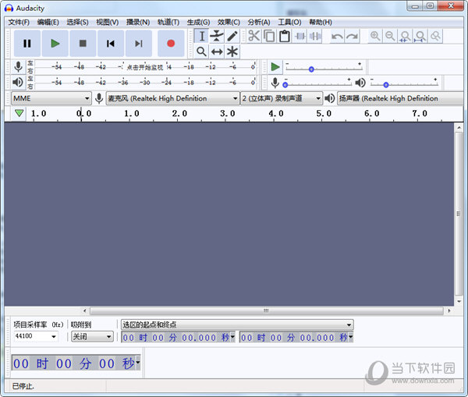Screen dimensions: 468x397
Task: Select the Multi-Tool asterisk
Action: (x=232, y=51)
